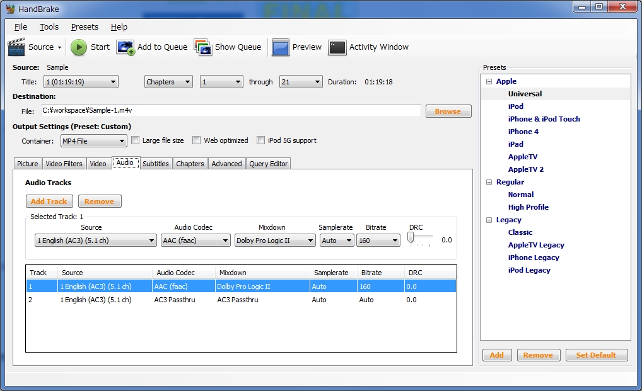Select the iPhone & iPod Touch preset
The width and height of the screenshot is (642, 391).
click(x=544, y=119)
